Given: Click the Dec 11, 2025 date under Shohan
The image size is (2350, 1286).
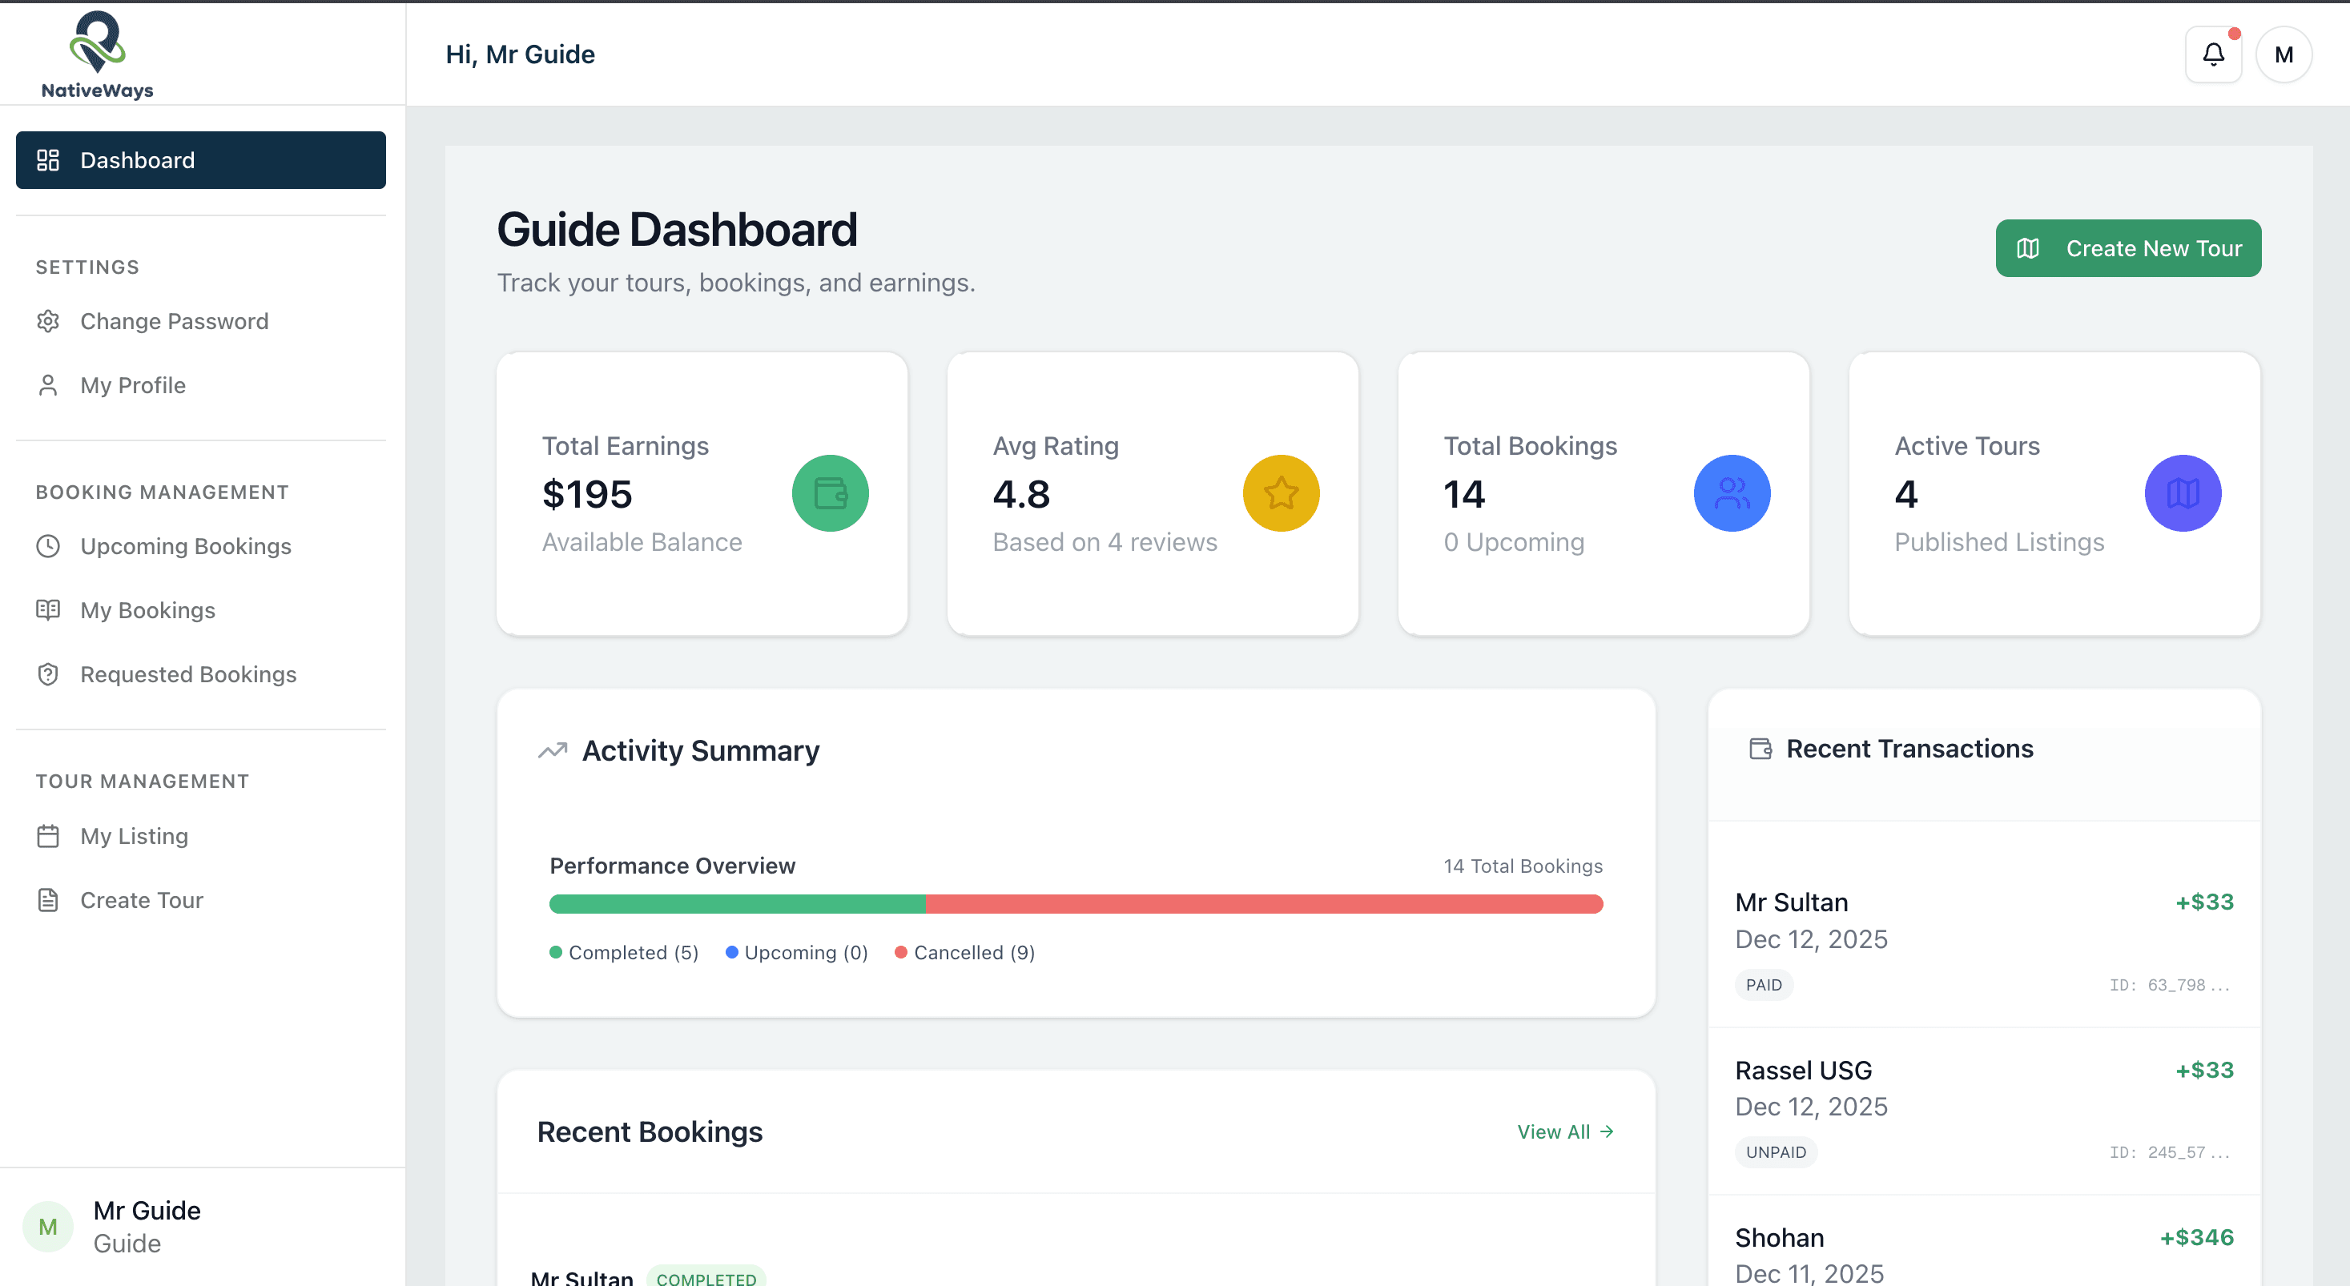Looking at the screenshot, I should point(1809,1273).
